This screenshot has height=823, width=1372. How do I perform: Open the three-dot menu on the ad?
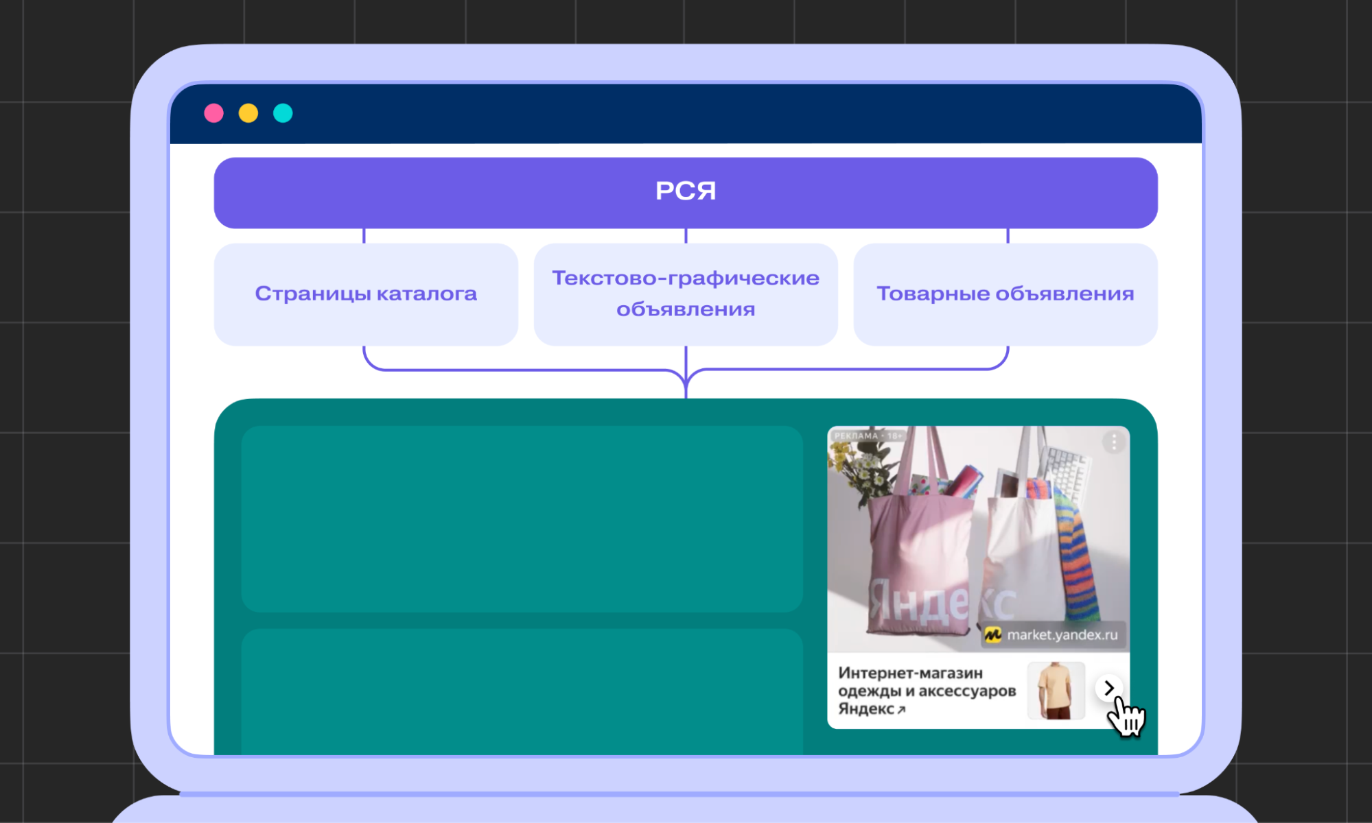(1113, 442)
